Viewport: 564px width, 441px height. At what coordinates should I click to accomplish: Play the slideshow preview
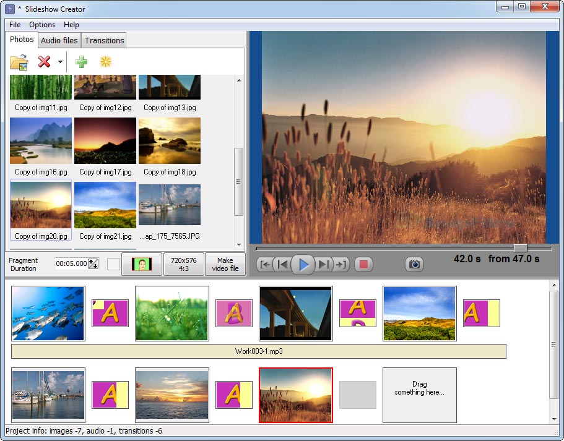[303, 264]
